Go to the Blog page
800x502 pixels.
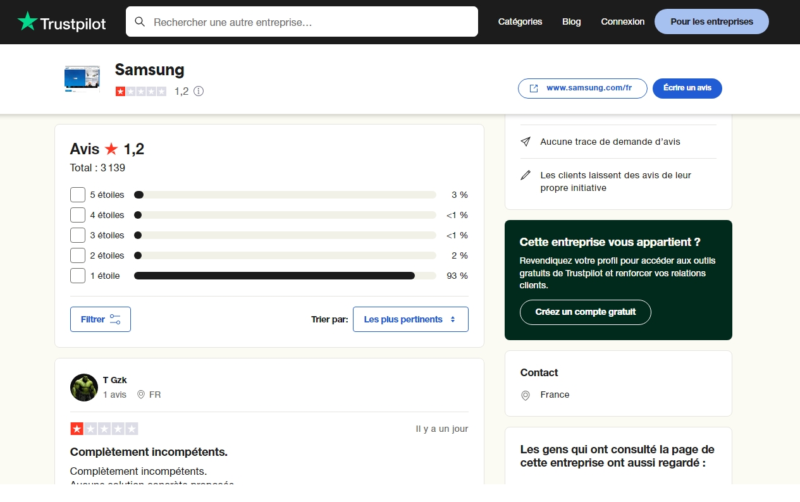click(572, 21)
